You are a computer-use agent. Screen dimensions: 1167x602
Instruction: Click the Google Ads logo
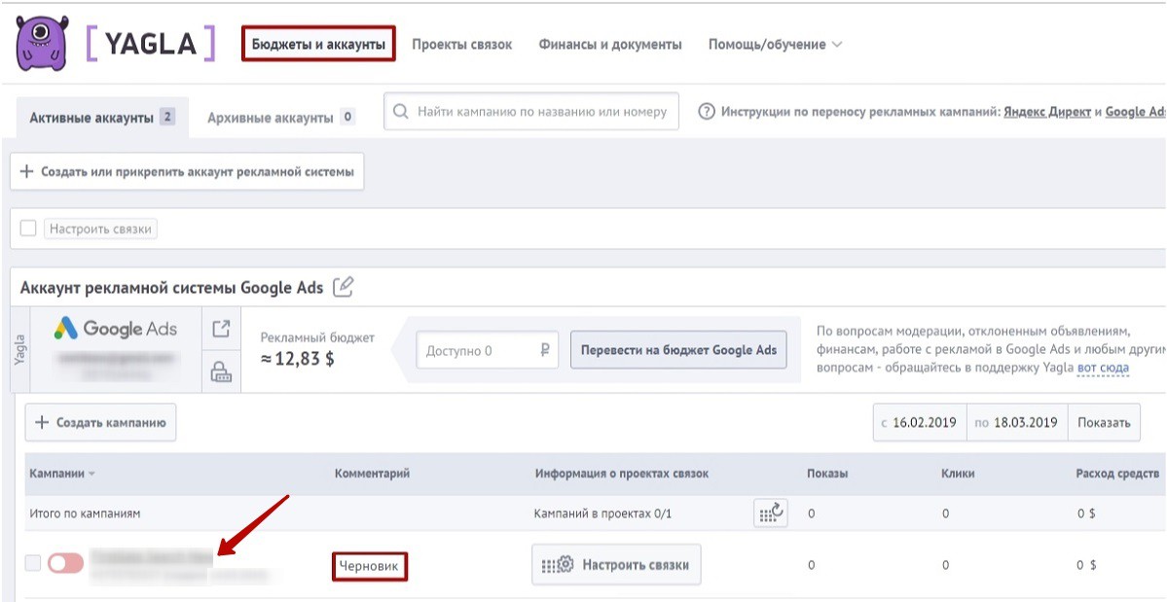coord(116,329)
